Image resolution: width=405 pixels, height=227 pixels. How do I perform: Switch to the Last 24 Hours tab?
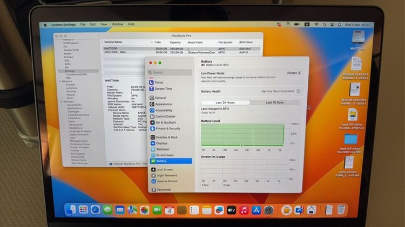pyautogui.click(x=225, y=102)
